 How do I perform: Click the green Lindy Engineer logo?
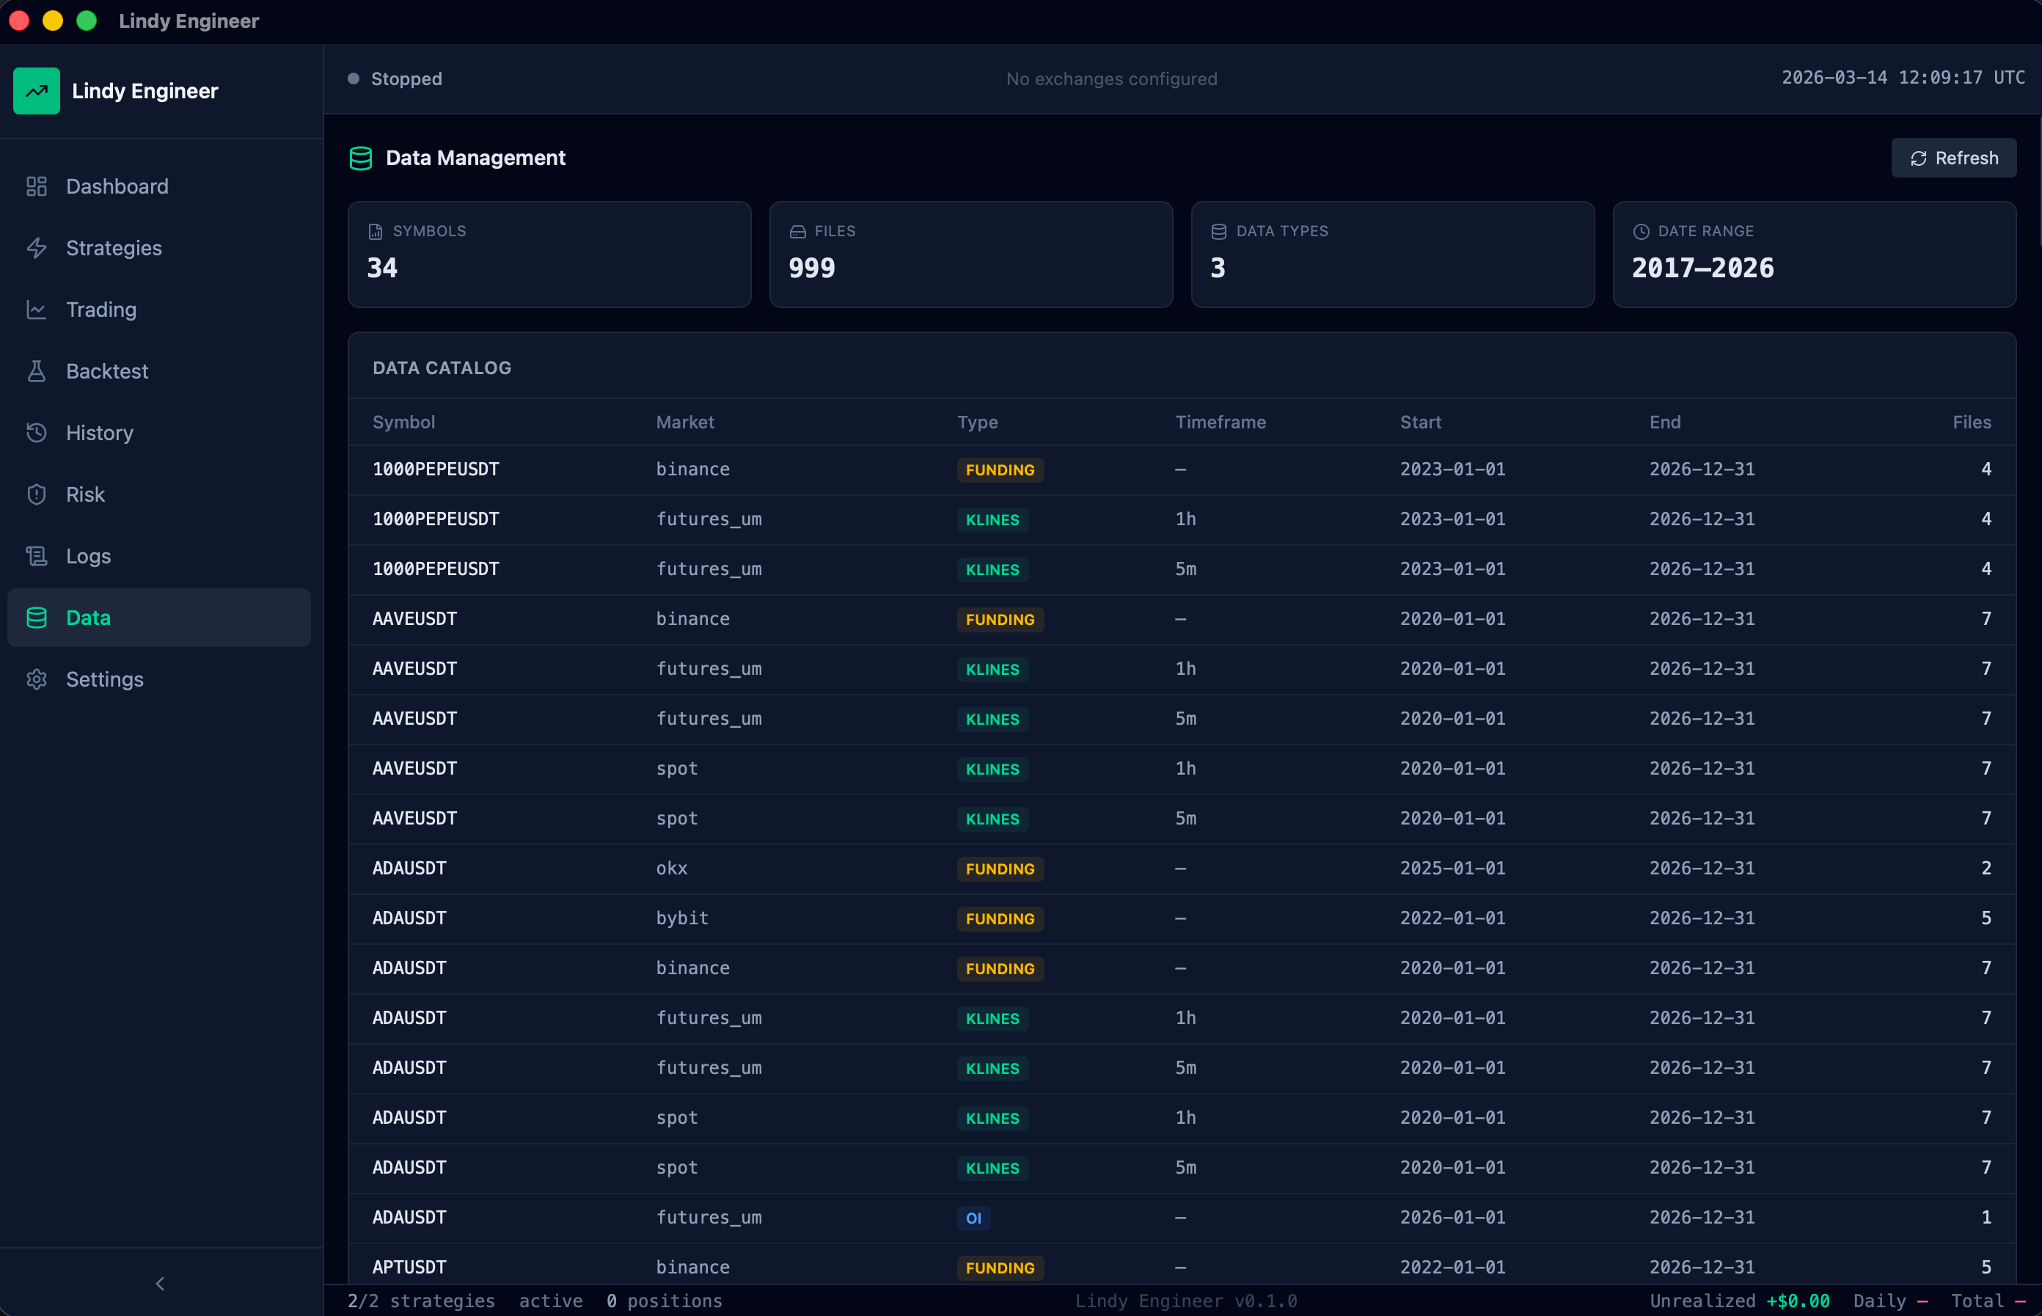[37, 90]
